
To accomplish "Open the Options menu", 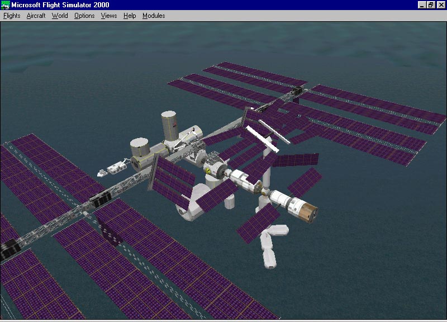I will pos(84,16).
